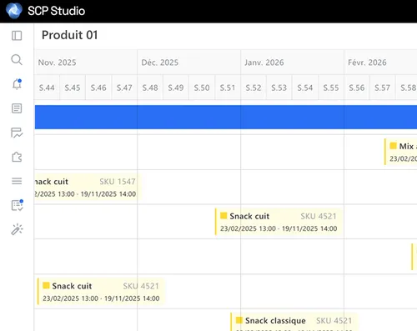Click the SCP Studio app title
The width and height of the screenshot is (417, 331).
pyautogui.click(x=57, y=11)
